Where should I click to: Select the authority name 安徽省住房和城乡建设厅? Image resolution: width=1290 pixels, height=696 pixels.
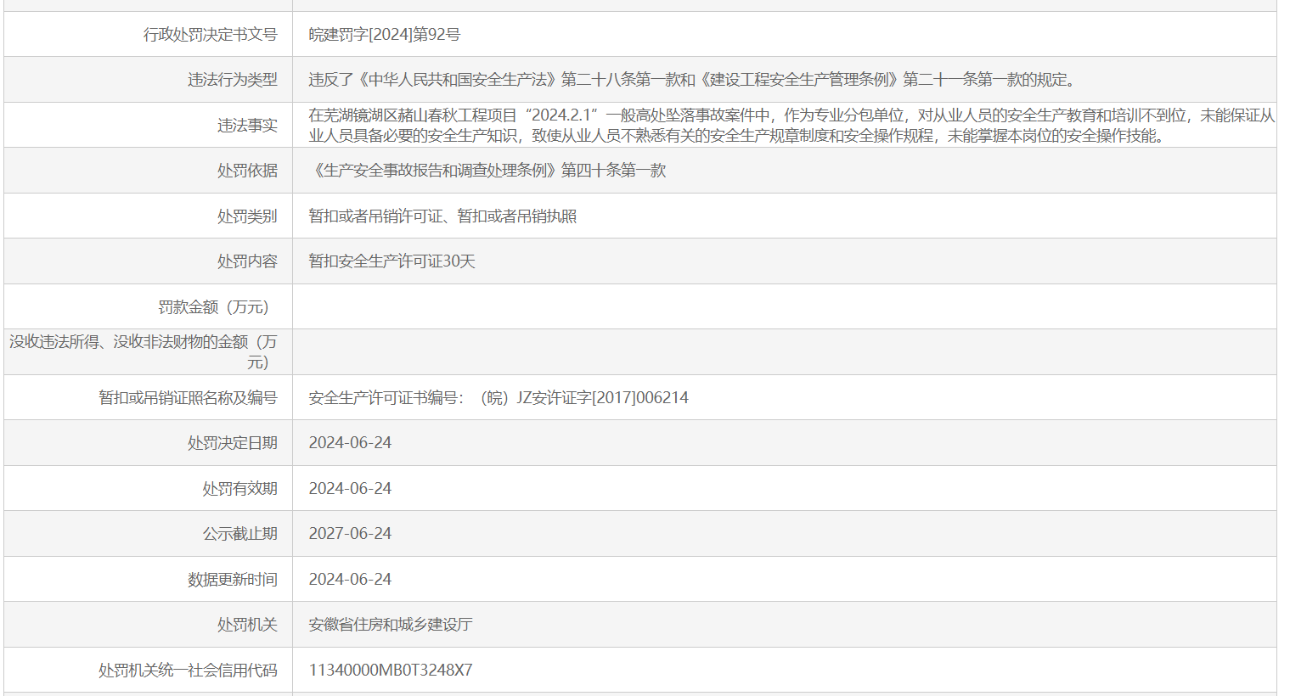pos(391,625)
